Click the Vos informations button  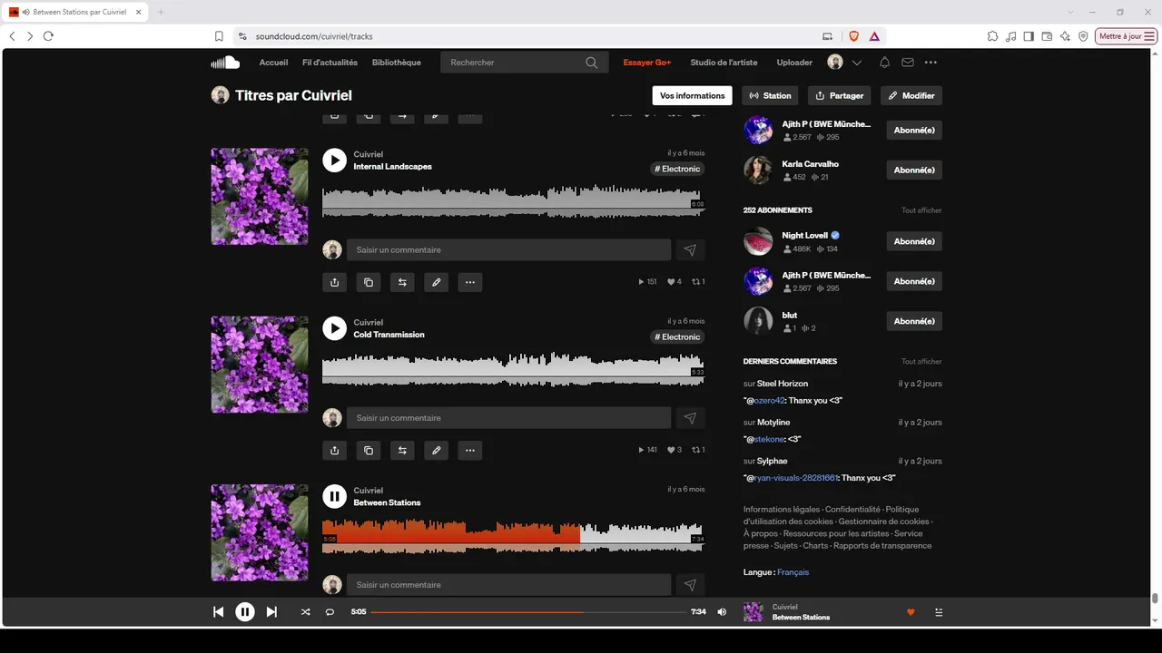click(x=693, y=95)
